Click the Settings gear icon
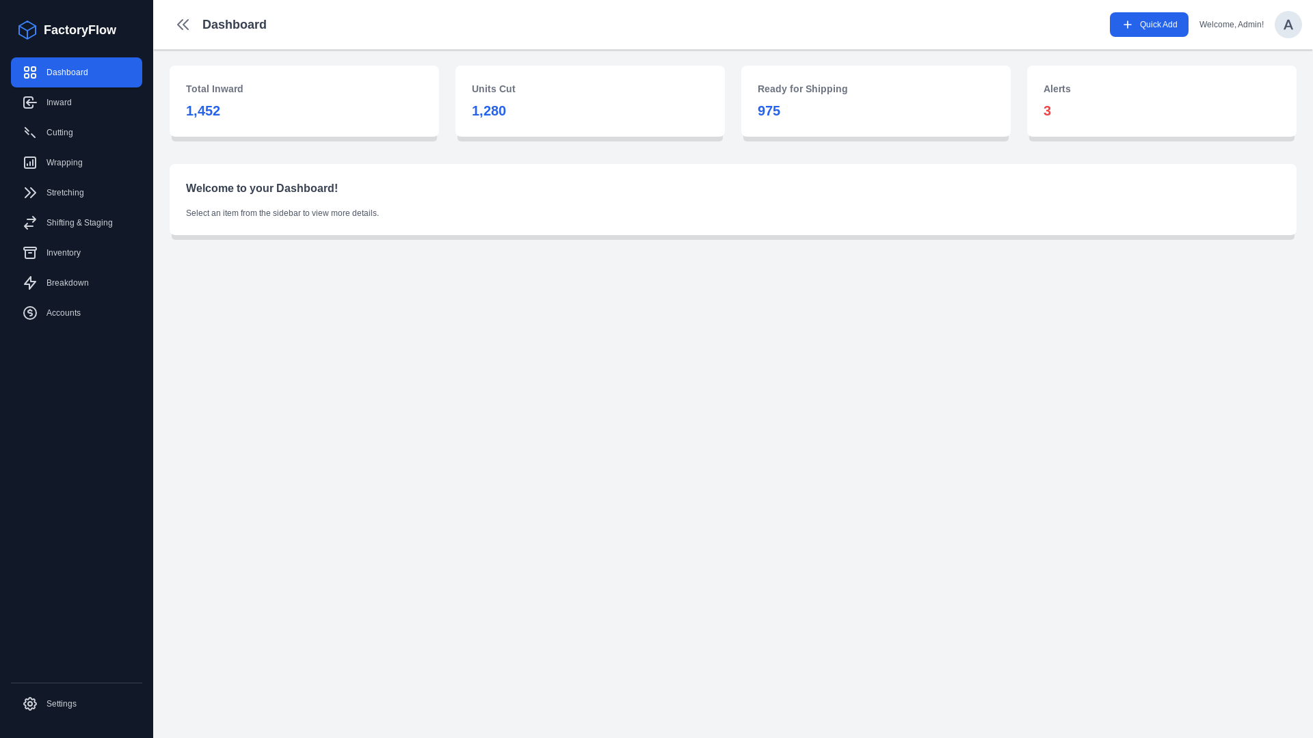 coord(30,704)
